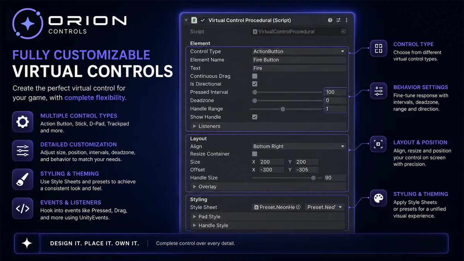
Task: Click the Styling section header
Action: click(199, 200)
